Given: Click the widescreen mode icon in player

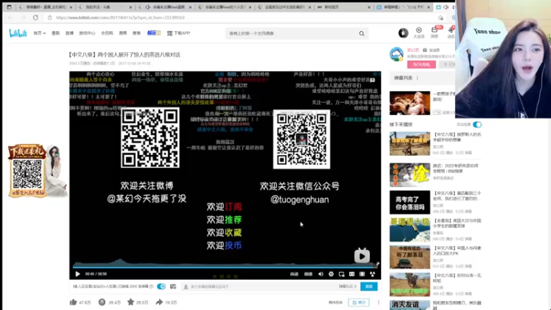Looking at the screenshot, I should tap(352, 273).
